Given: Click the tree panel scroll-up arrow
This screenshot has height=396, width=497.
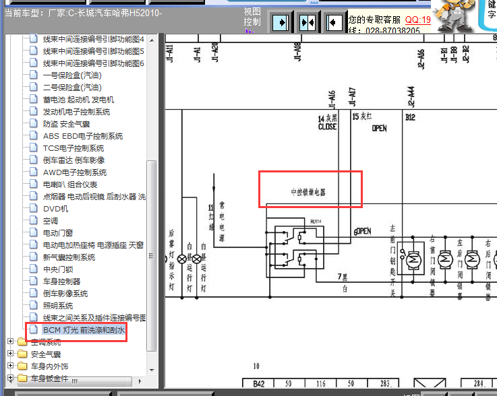Looking at the screenshot, I should 152,40.
